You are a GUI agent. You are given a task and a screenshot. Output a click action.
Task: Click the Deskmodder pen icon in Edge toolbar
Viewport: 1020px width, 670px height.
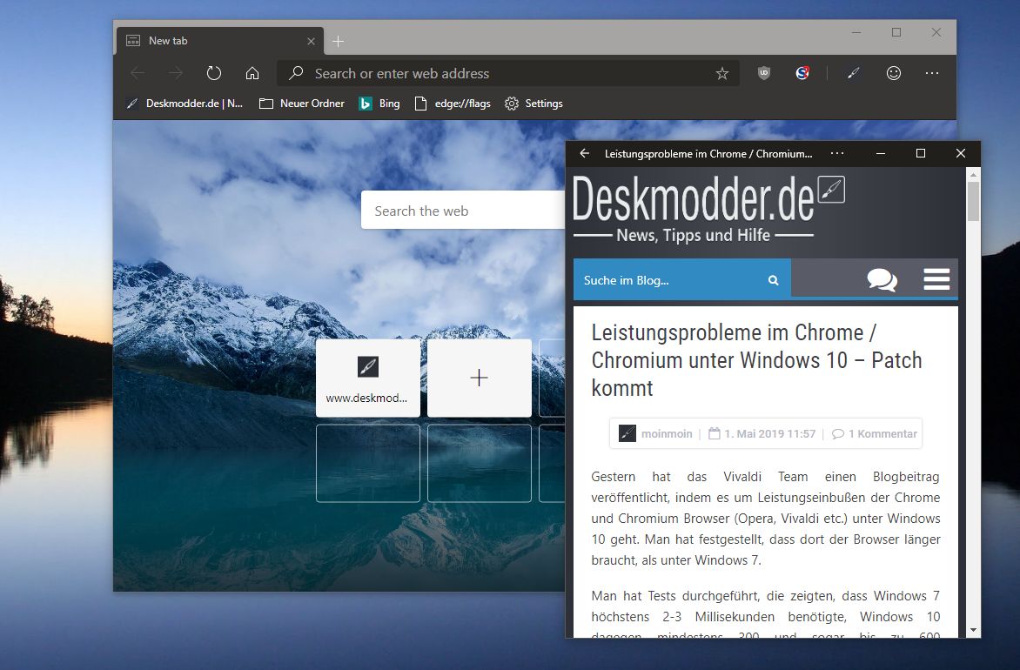pyautogui.click(x=854, y=73)
